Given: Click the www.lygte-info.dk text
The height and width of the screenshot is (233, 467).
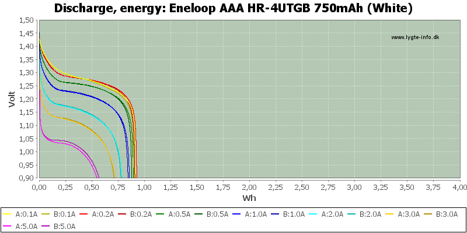Looking at the screenshot, I should [415, 37].
